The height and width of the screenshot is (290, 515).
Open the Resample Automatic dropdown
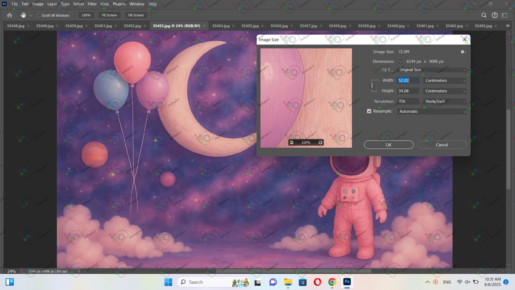tap(432, 111)
